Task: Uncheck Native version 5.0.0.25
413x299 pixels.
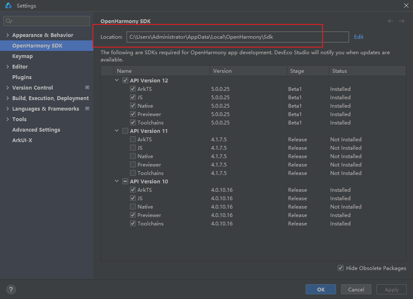Action: pos(133,106)
